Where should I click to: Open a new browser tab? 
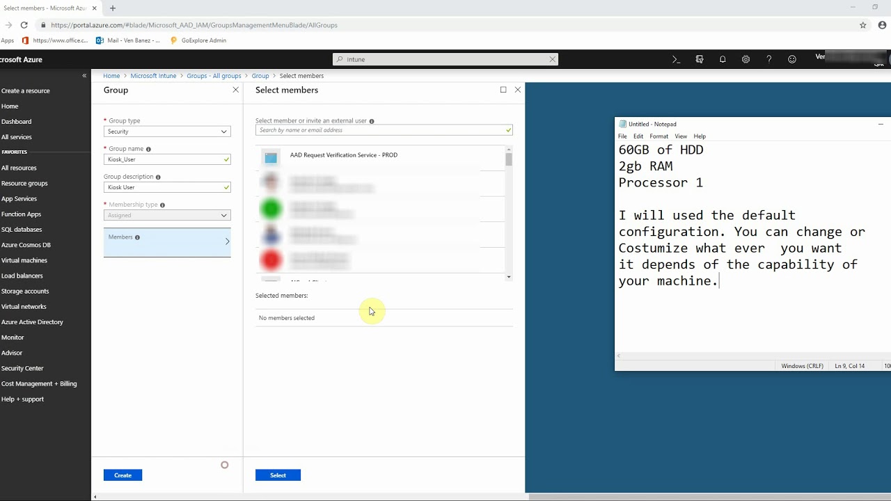(113, 8)
